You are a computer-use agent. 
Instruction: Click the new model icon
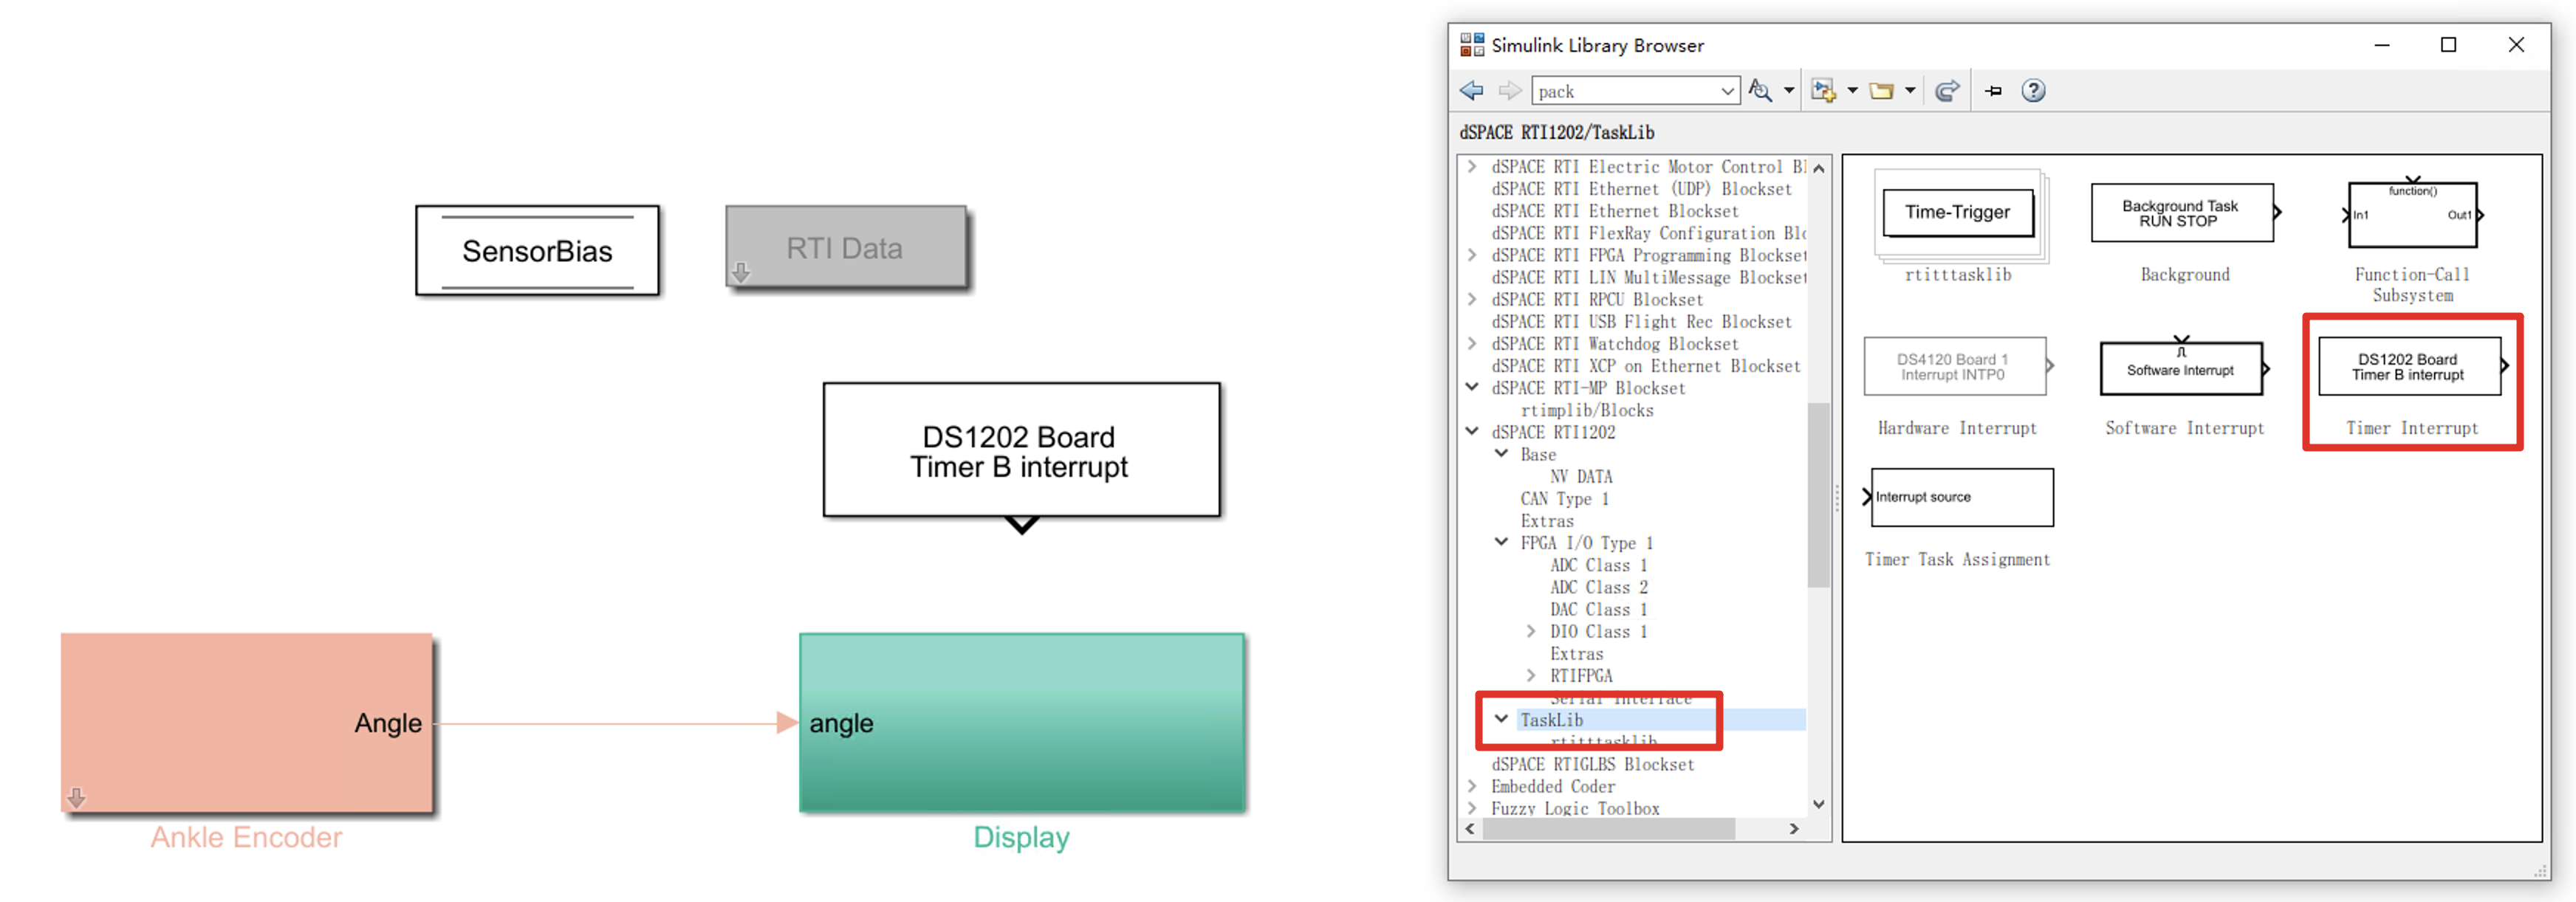1823,91
